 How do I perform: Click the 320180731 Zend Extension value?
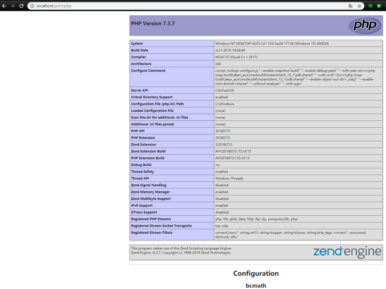[224, 145]
